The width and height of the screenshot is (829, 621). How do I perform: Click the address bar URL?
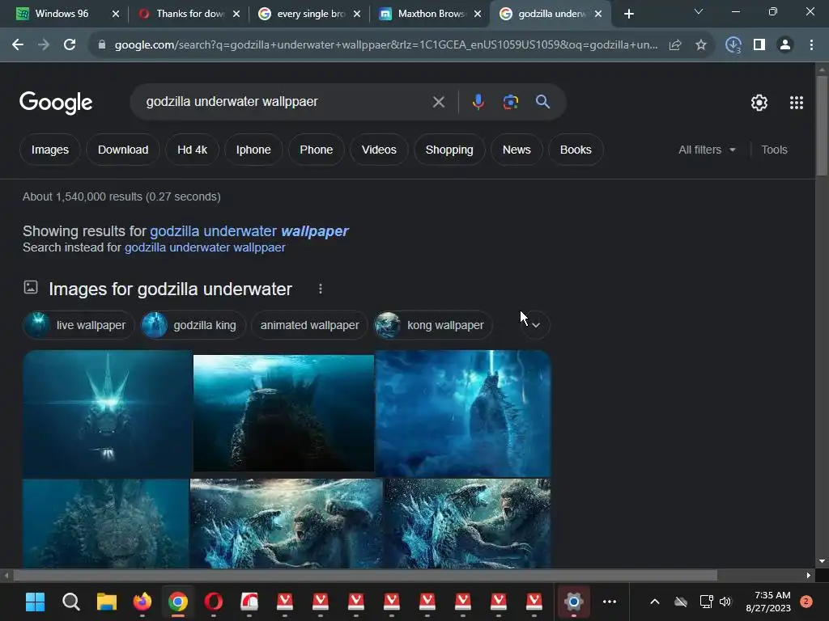[x=386, y=45]
